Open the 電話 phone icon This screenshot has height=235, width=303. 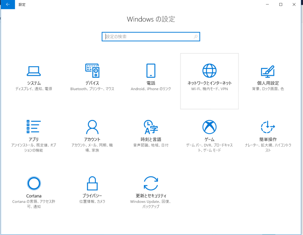[x=151, y=71]
